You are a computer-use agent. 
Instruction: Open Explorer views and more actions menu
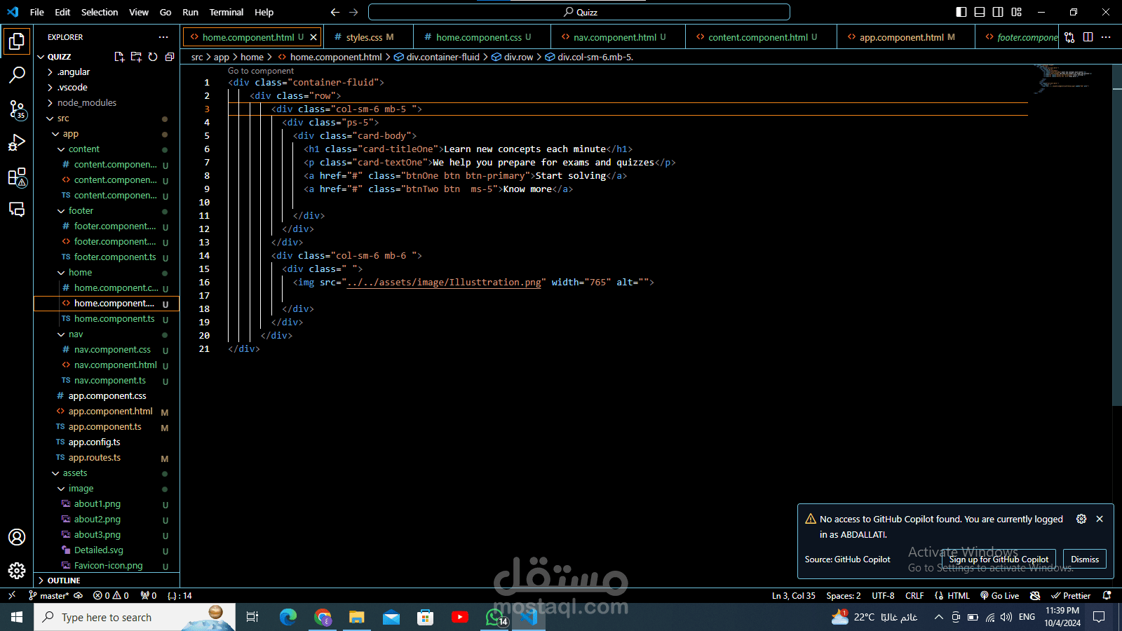[163, 37]
